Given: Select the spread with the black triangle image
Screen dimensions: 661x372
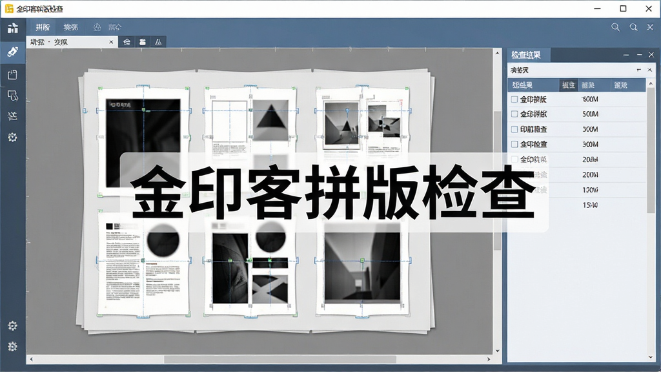Looking at the screenshot, I should [251, 122].
